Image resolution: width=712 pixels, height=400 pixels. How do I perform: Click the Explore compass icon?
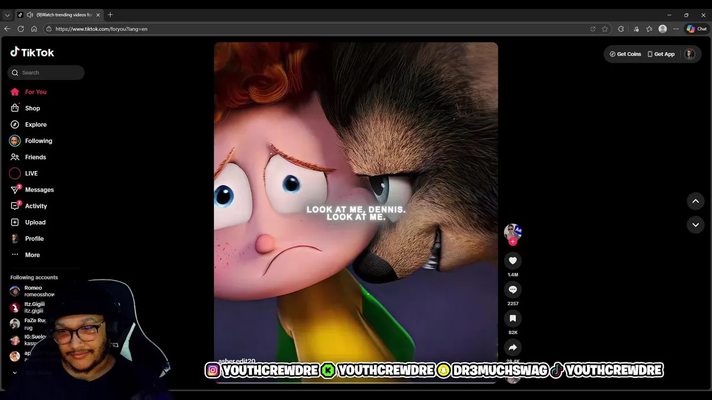(x=15, y=124)
